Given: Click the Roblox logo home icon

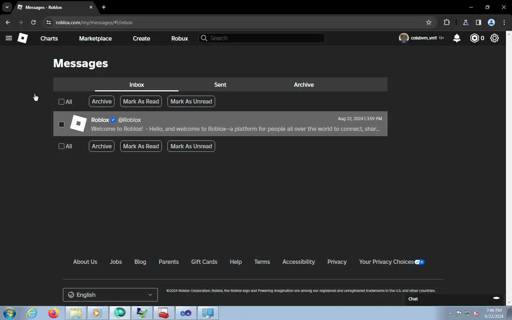Looking at the screenshot, I should point(23,38).
